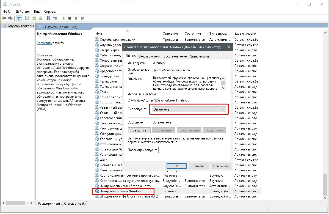The width and height of the screenshot is (329, 214).
Task: Select the Службы криптографии row name
Action: [117, 40]
